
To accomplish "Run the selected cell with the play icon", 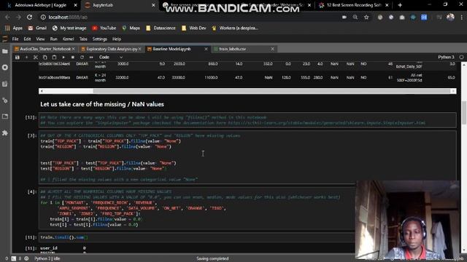I will tap(63, 57).
